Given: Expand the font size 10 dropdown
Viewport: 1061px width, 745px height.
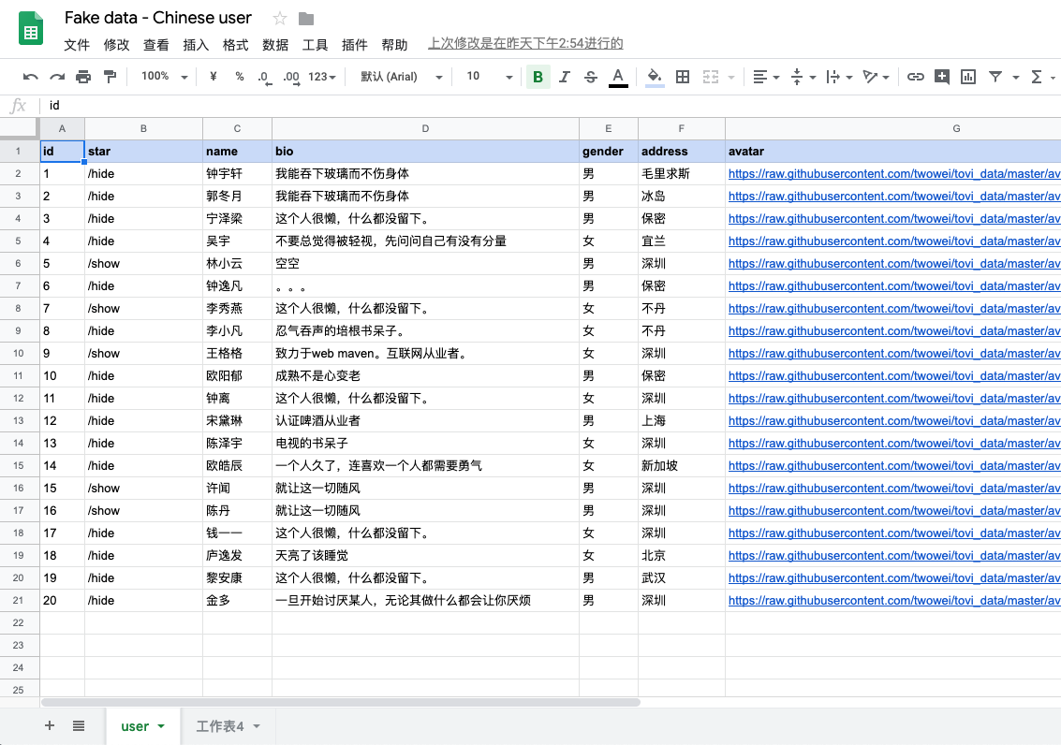Looking at the screenshot, I should pos(487,77).
